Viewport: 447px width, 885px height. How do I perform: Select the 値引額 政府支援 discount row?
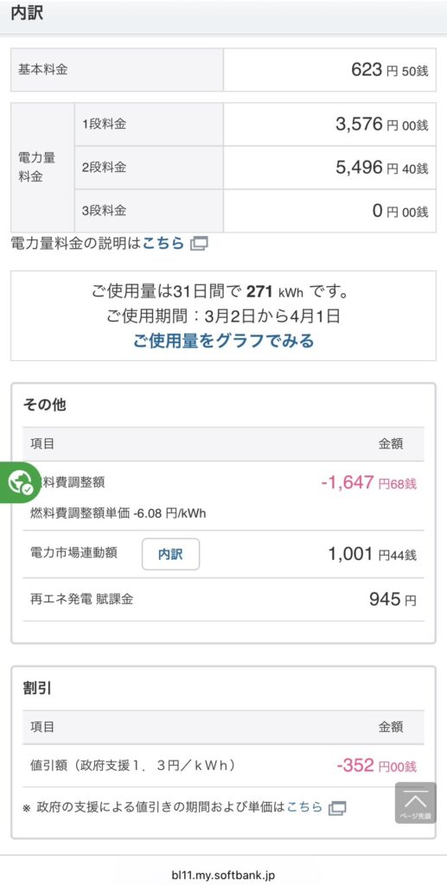pos(223,766)
